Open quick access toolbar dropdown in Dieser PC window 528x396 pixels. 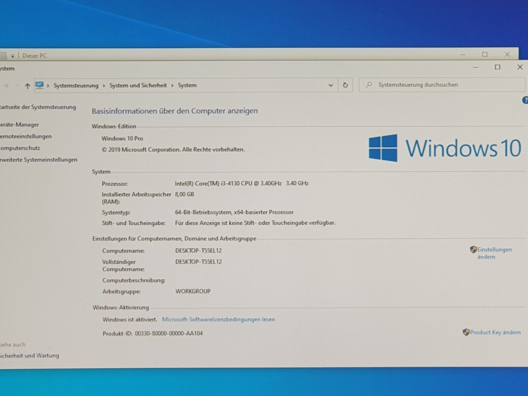(13, 56)
